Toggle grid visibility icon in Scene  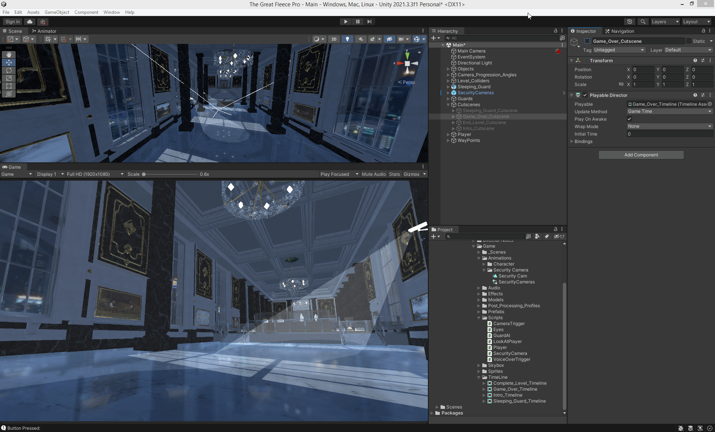tap(48, 39)
